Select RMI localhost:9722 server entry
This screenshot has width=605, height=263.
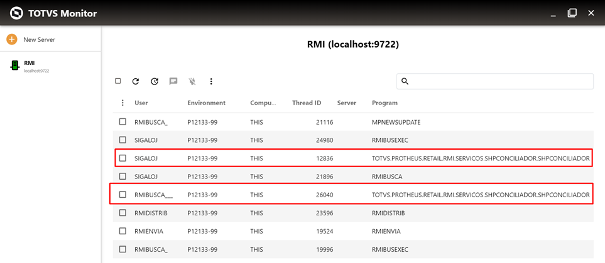[x=50, y=66]
